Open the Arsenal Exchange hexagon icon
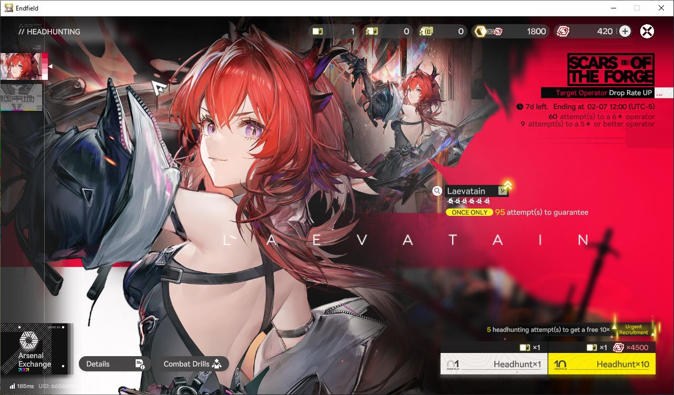The height and width of the screenshot is (395, 674). [28, 341]
